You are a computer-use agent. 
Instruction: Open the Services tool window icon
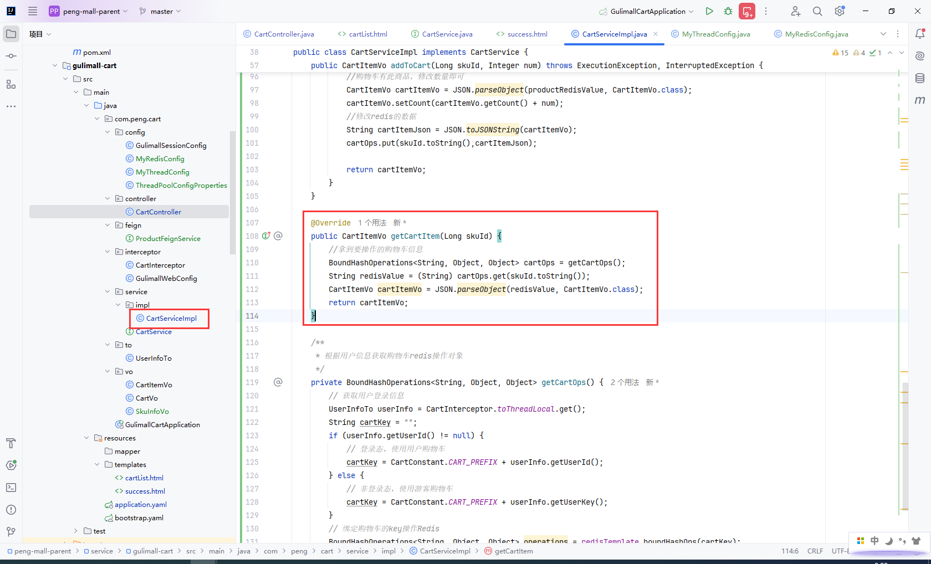click(11, 465)
